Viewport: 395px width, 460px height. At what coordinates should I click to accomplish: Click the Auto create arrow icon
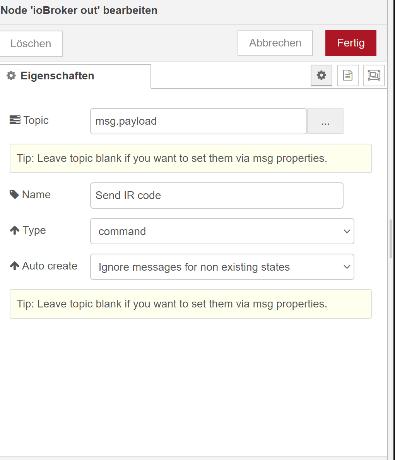[x=14, y=266]
